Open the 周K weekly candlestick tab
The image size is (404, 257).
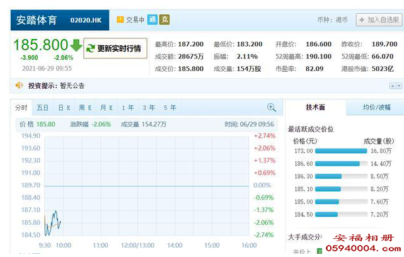point(85,107)
